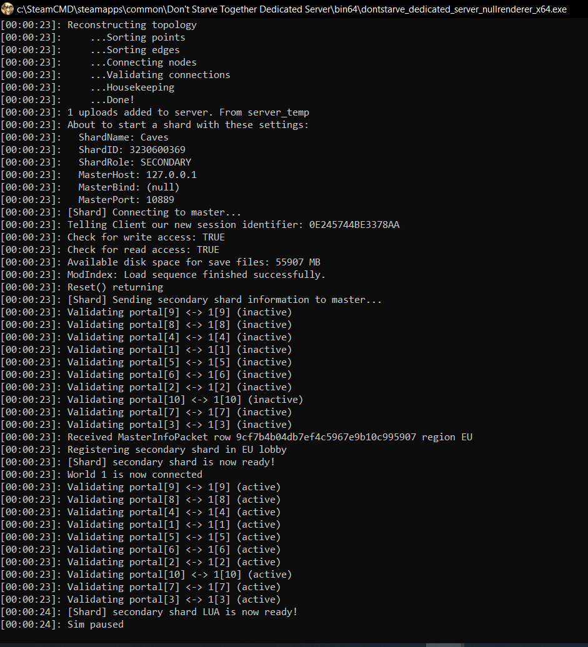Click the Don't Starve Together console window icon
Screen dimensions: 588x647
point(7,10)
